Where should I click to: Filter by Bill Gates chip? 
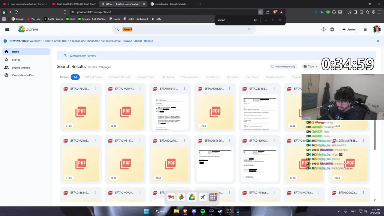click(232, 77)
